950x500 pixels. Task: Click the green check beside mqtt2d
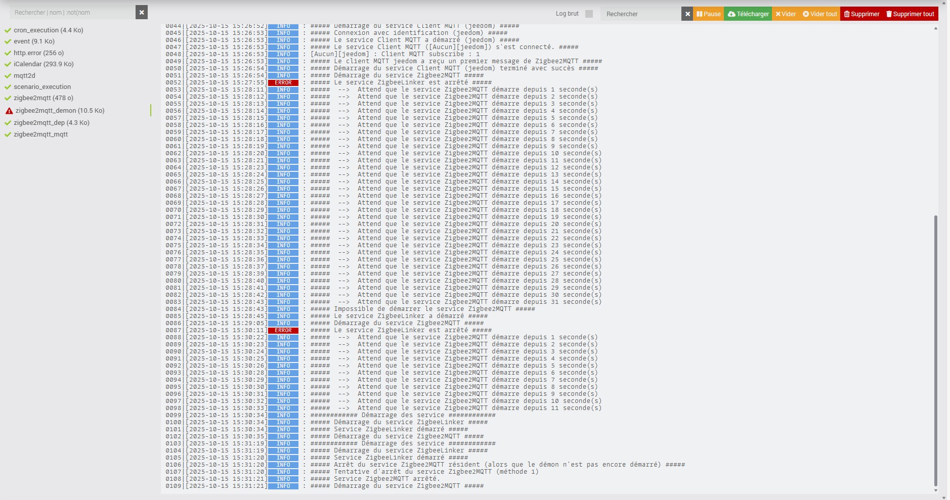point(8,76)
